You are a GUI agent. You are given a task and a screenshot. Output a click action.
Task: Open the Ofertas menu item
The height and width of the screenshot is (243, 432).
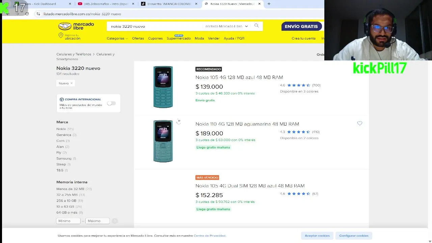pyautogui.click(x=138, y=38)
